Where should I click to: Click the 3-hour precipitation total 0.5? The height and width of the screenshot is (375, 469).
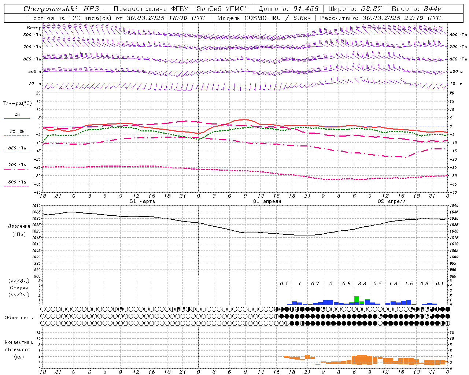coord(377,284)
